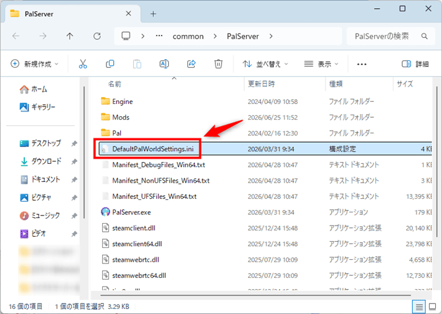Click the Share icon
This screenshot has width=442, height=314.
(191, 64)
